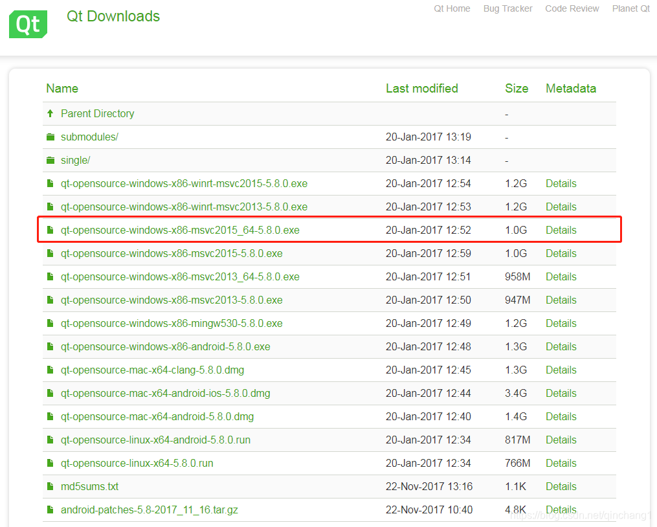Download qt-opensource-linux-x64-5.8.0.run
Image resolution: width=657 pixels, height=527 pixels.
[x=137, y=464]
